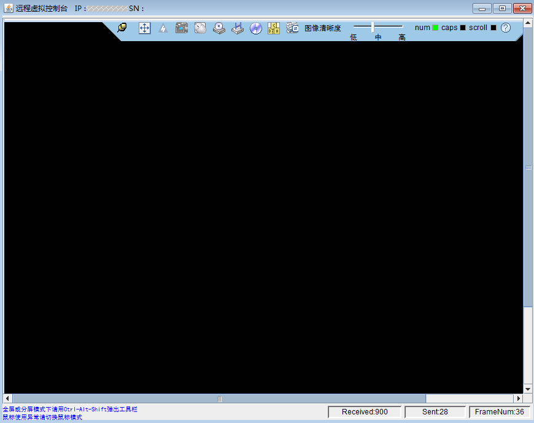
Task: Toggle full screen mode icon
Action: 145,28
